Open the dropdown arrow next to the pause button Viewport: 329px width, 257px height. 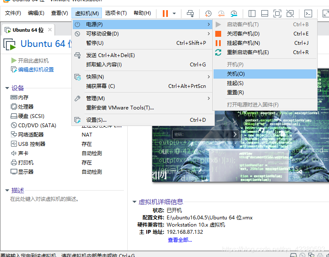point(174,14)
